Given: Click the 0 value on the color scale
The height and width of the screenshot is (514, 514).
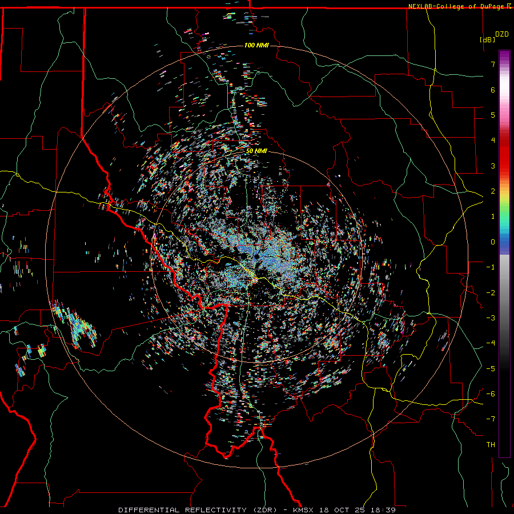Looking at the screenshot, I should click(x=493, y=242).
